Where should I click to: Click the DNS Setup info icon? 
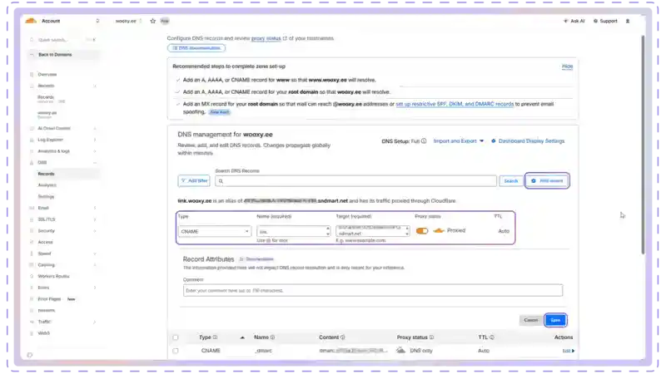pyautogui.click(x=424, y=140)
